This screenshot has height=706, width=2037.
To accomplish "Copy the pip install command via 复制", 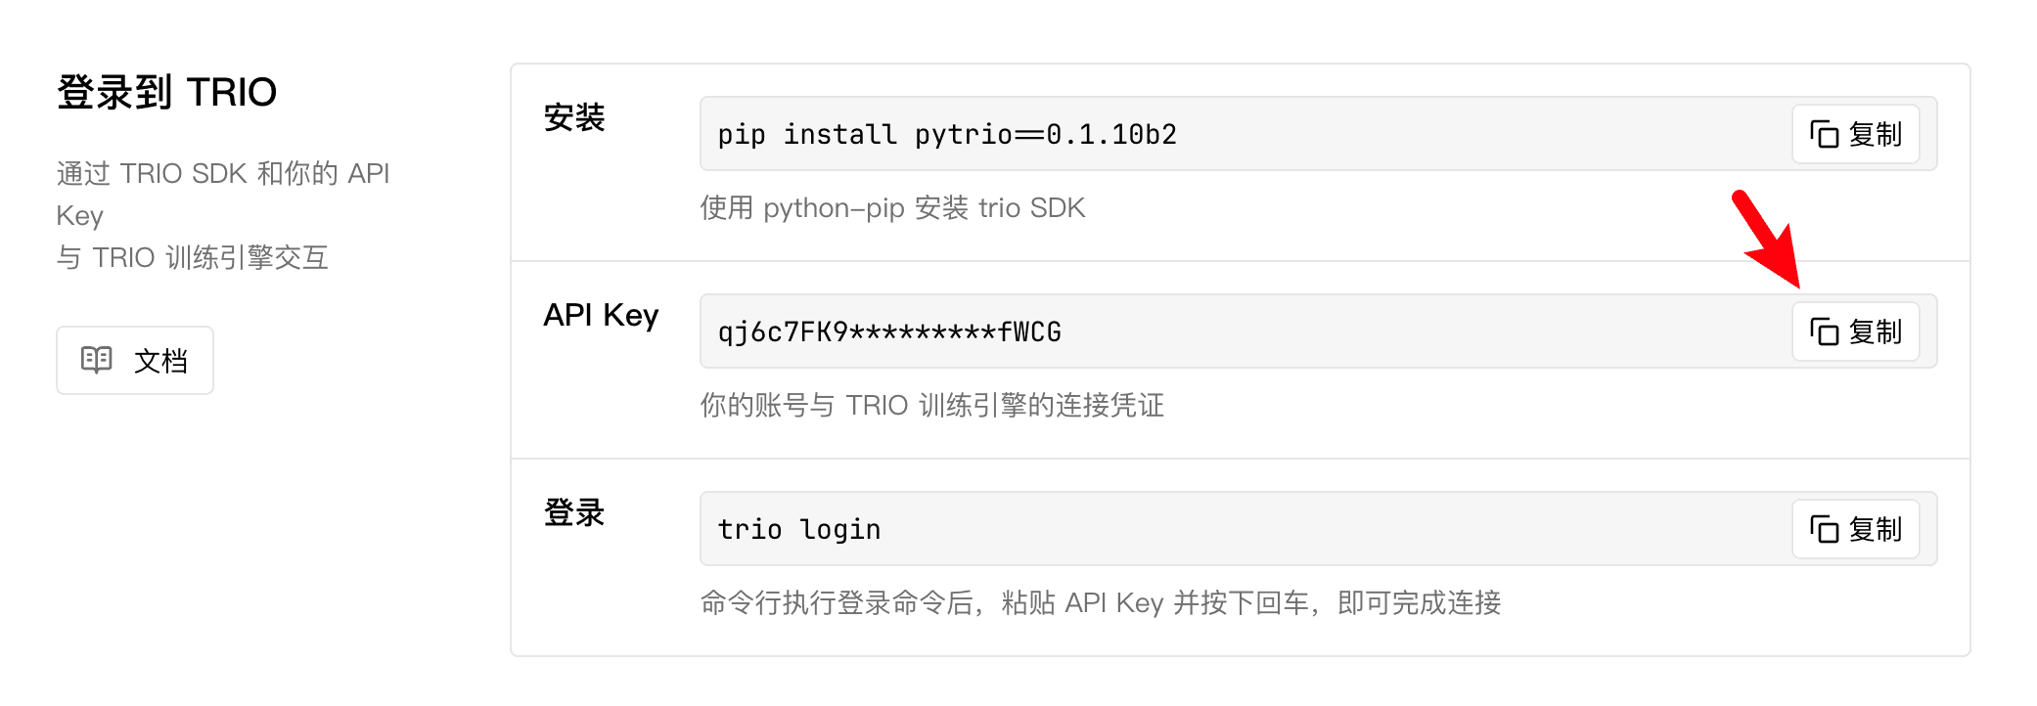I will pyautogui.click(x=1855, y=134).
